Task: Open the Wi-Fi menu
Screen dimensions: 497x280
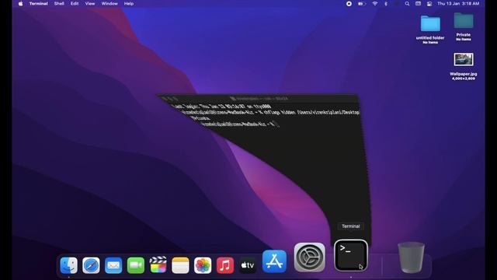Action: (374, 4)
